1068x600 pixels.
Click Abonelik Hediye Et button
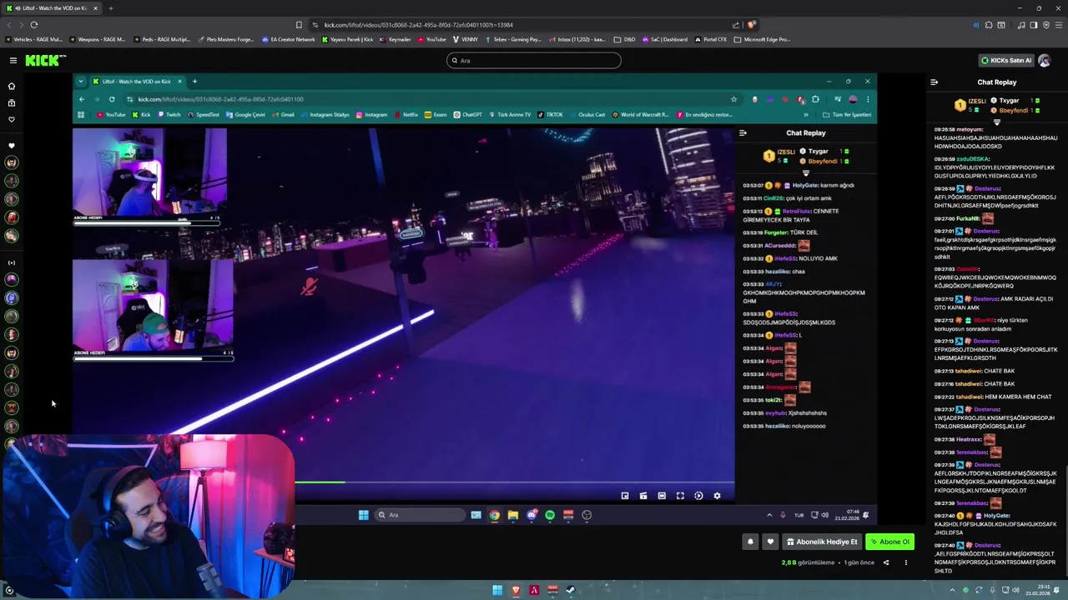coord(822,542)
